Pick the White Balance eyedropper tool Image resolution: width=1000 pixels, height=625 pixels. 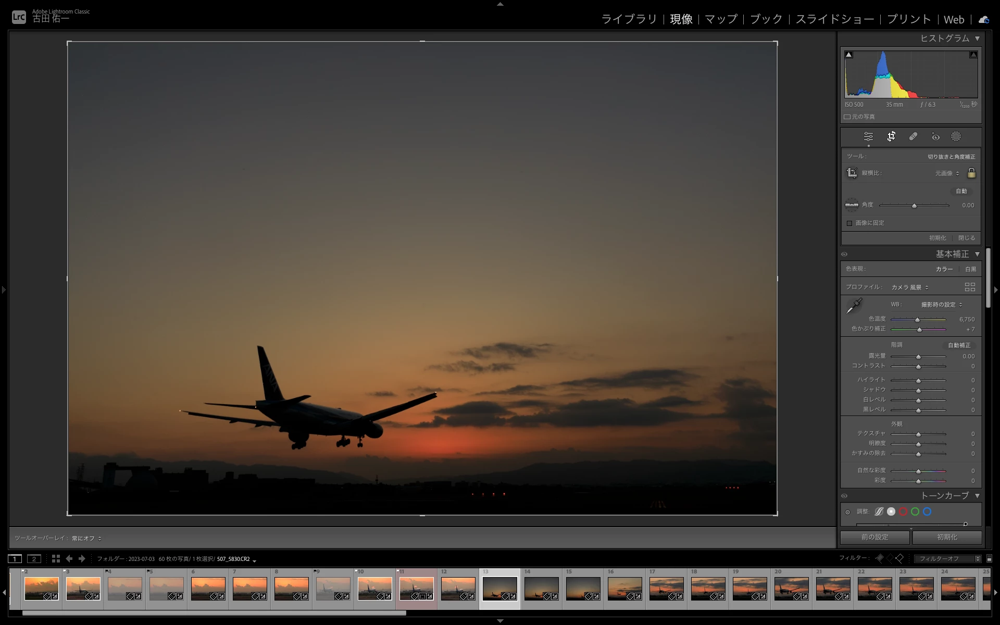tap(854, 306)
